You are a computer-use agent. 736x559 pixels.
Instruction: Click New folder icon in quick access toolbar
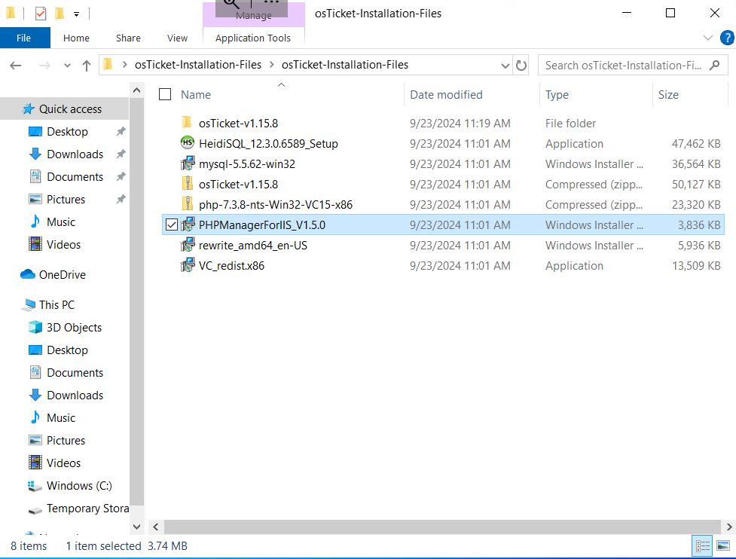coord(60,14)
